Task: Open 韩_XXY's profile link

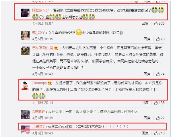Action: pos(38,32)
